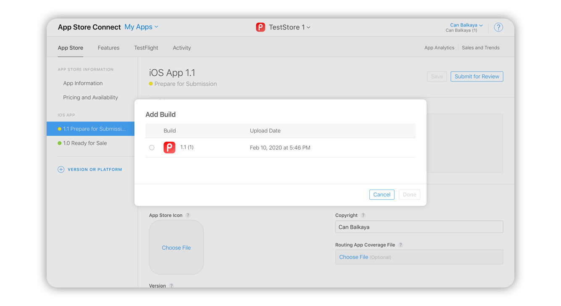The width and height of the screenshot is (561, 306).
Task: Open the help question mark icon
Action: coord(498,27)
